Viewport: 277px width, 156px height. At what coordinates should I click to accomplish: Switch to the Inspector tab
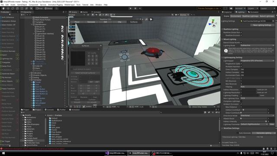pyautogui.click(x=227, y=12)
